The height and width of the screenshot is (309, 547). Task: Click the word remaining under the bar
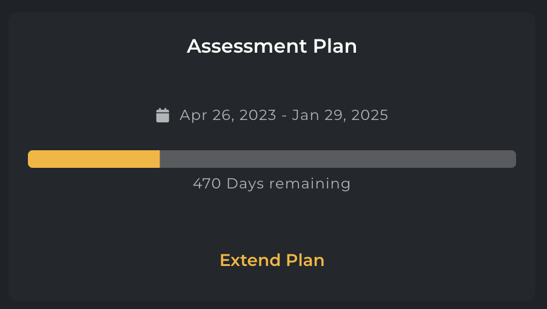pyautogui.click(x=310, y=184)
